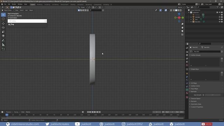Image resolution: width=224 pixels, height=126 pixels.
Task: Toggle the Auto Smooth checkbox
Action: click(x=203, y=95)
